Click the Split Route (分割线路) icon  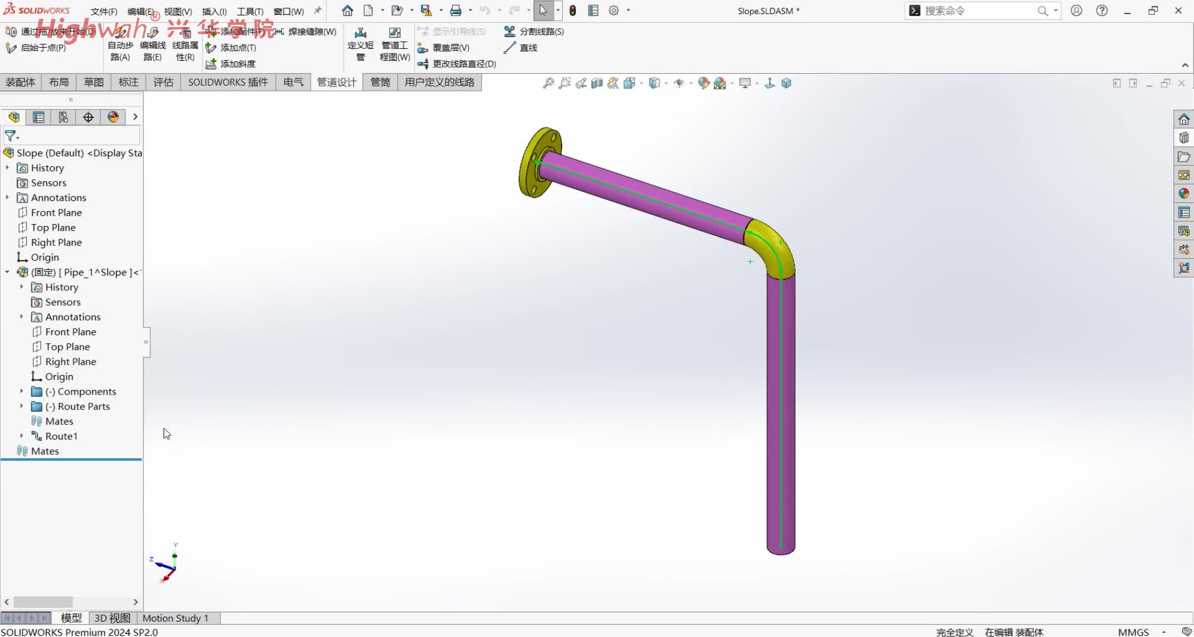point(510,31)
